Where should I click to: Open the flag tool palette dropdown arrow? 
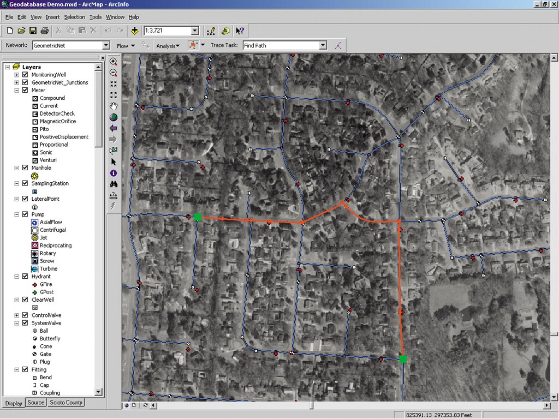[203, 45]
